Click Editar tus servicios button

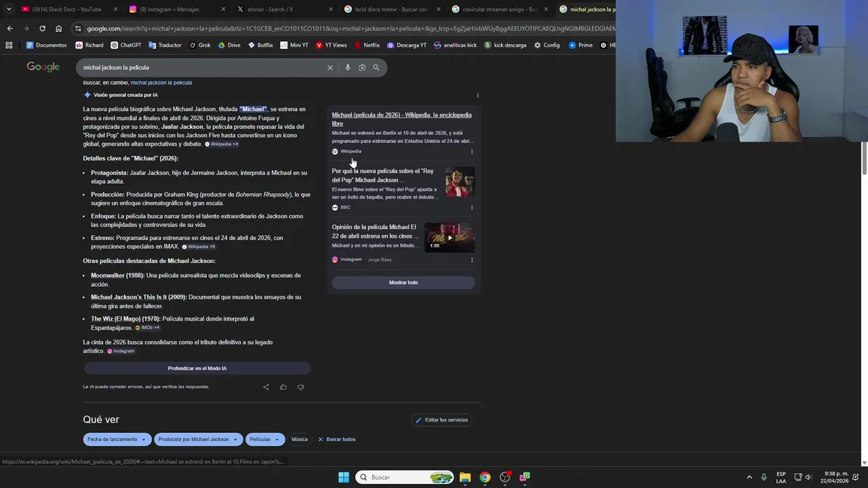(x=442, y=420)
